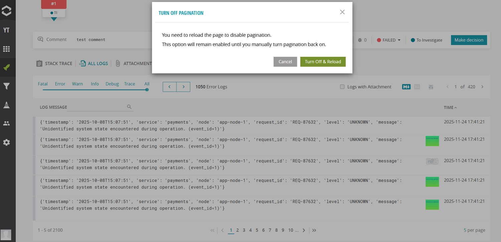Open the second log's green attachment thumbnail

pyautogui.click(x=432, y=141)
